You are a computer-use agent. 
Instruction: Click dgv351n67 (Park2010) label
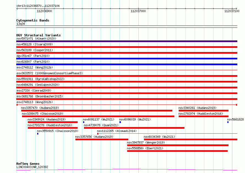click(33, 56)
